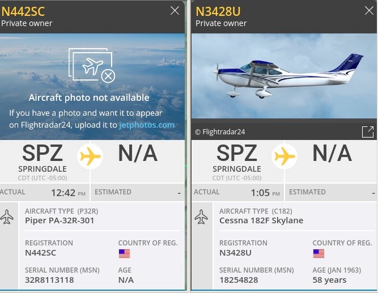Select the N3428U callsign title

(x=219, y=11)
